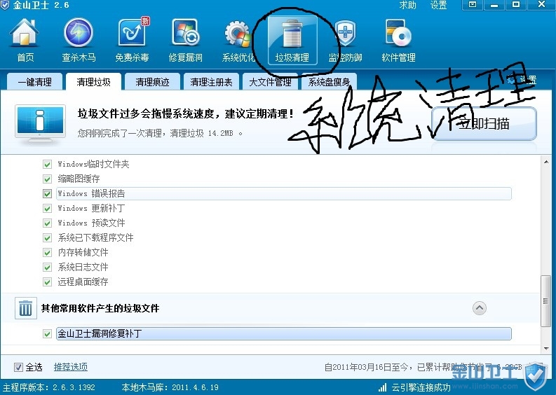Click 您刚刚完成了一次清理 message text
Image resolution: width=556 pixels, height=395 pixels.
[159, 133]
